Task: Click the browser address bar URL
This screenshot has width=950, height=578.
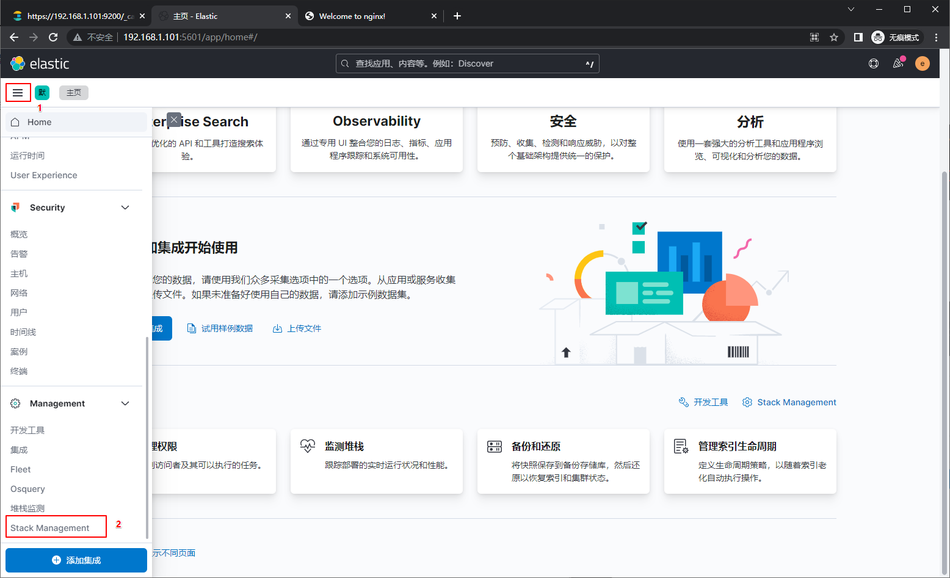Action: pos(190,37)
